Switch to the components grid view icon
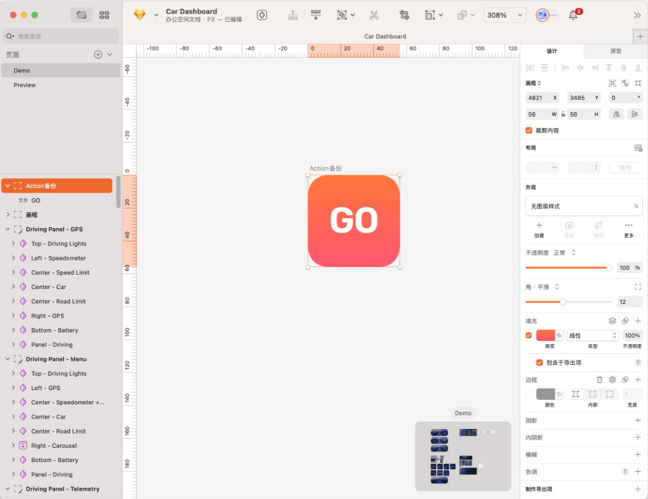The height and width of the screenshot is (499, 648). [x=104, y=15]
